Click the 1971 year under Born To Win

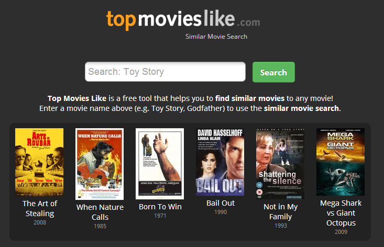click(x=160, y=216)
